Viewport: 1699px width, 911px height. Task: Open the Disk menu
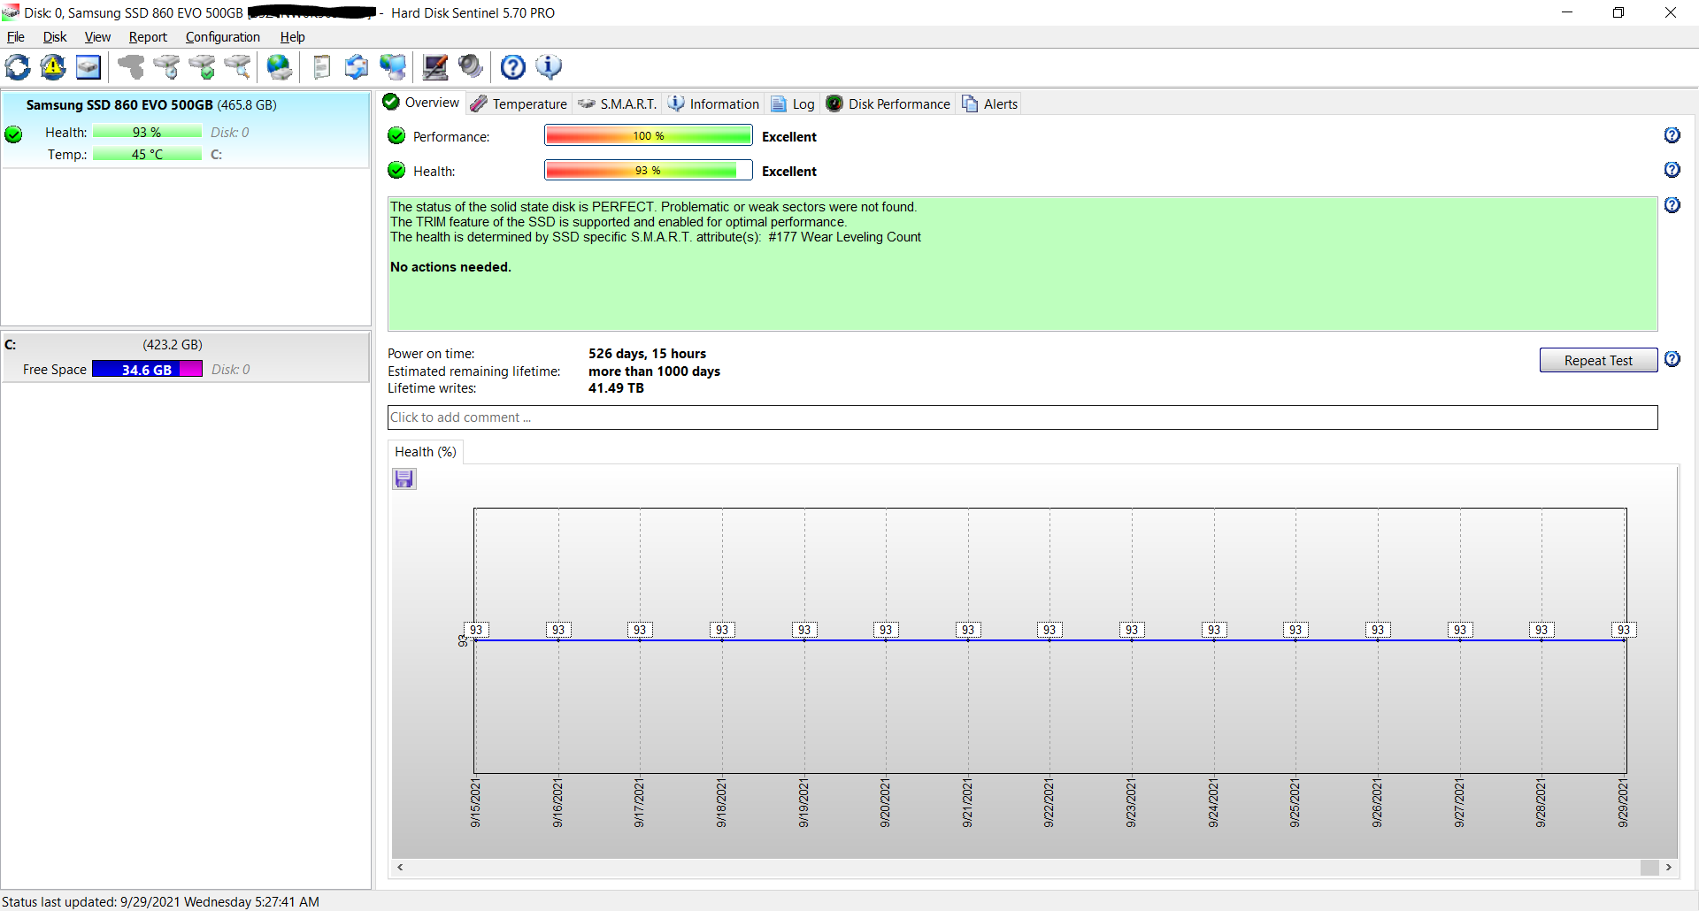click(55, 37)
